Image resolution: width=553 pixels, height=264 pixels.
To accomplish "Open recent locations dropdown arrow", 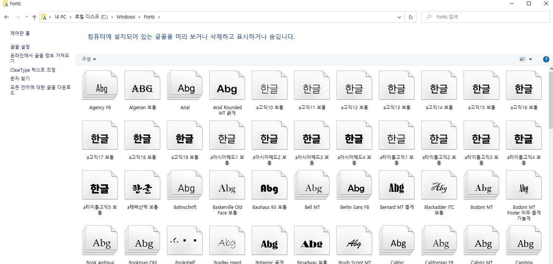I will pyautogui.click(x=26, y=17).
